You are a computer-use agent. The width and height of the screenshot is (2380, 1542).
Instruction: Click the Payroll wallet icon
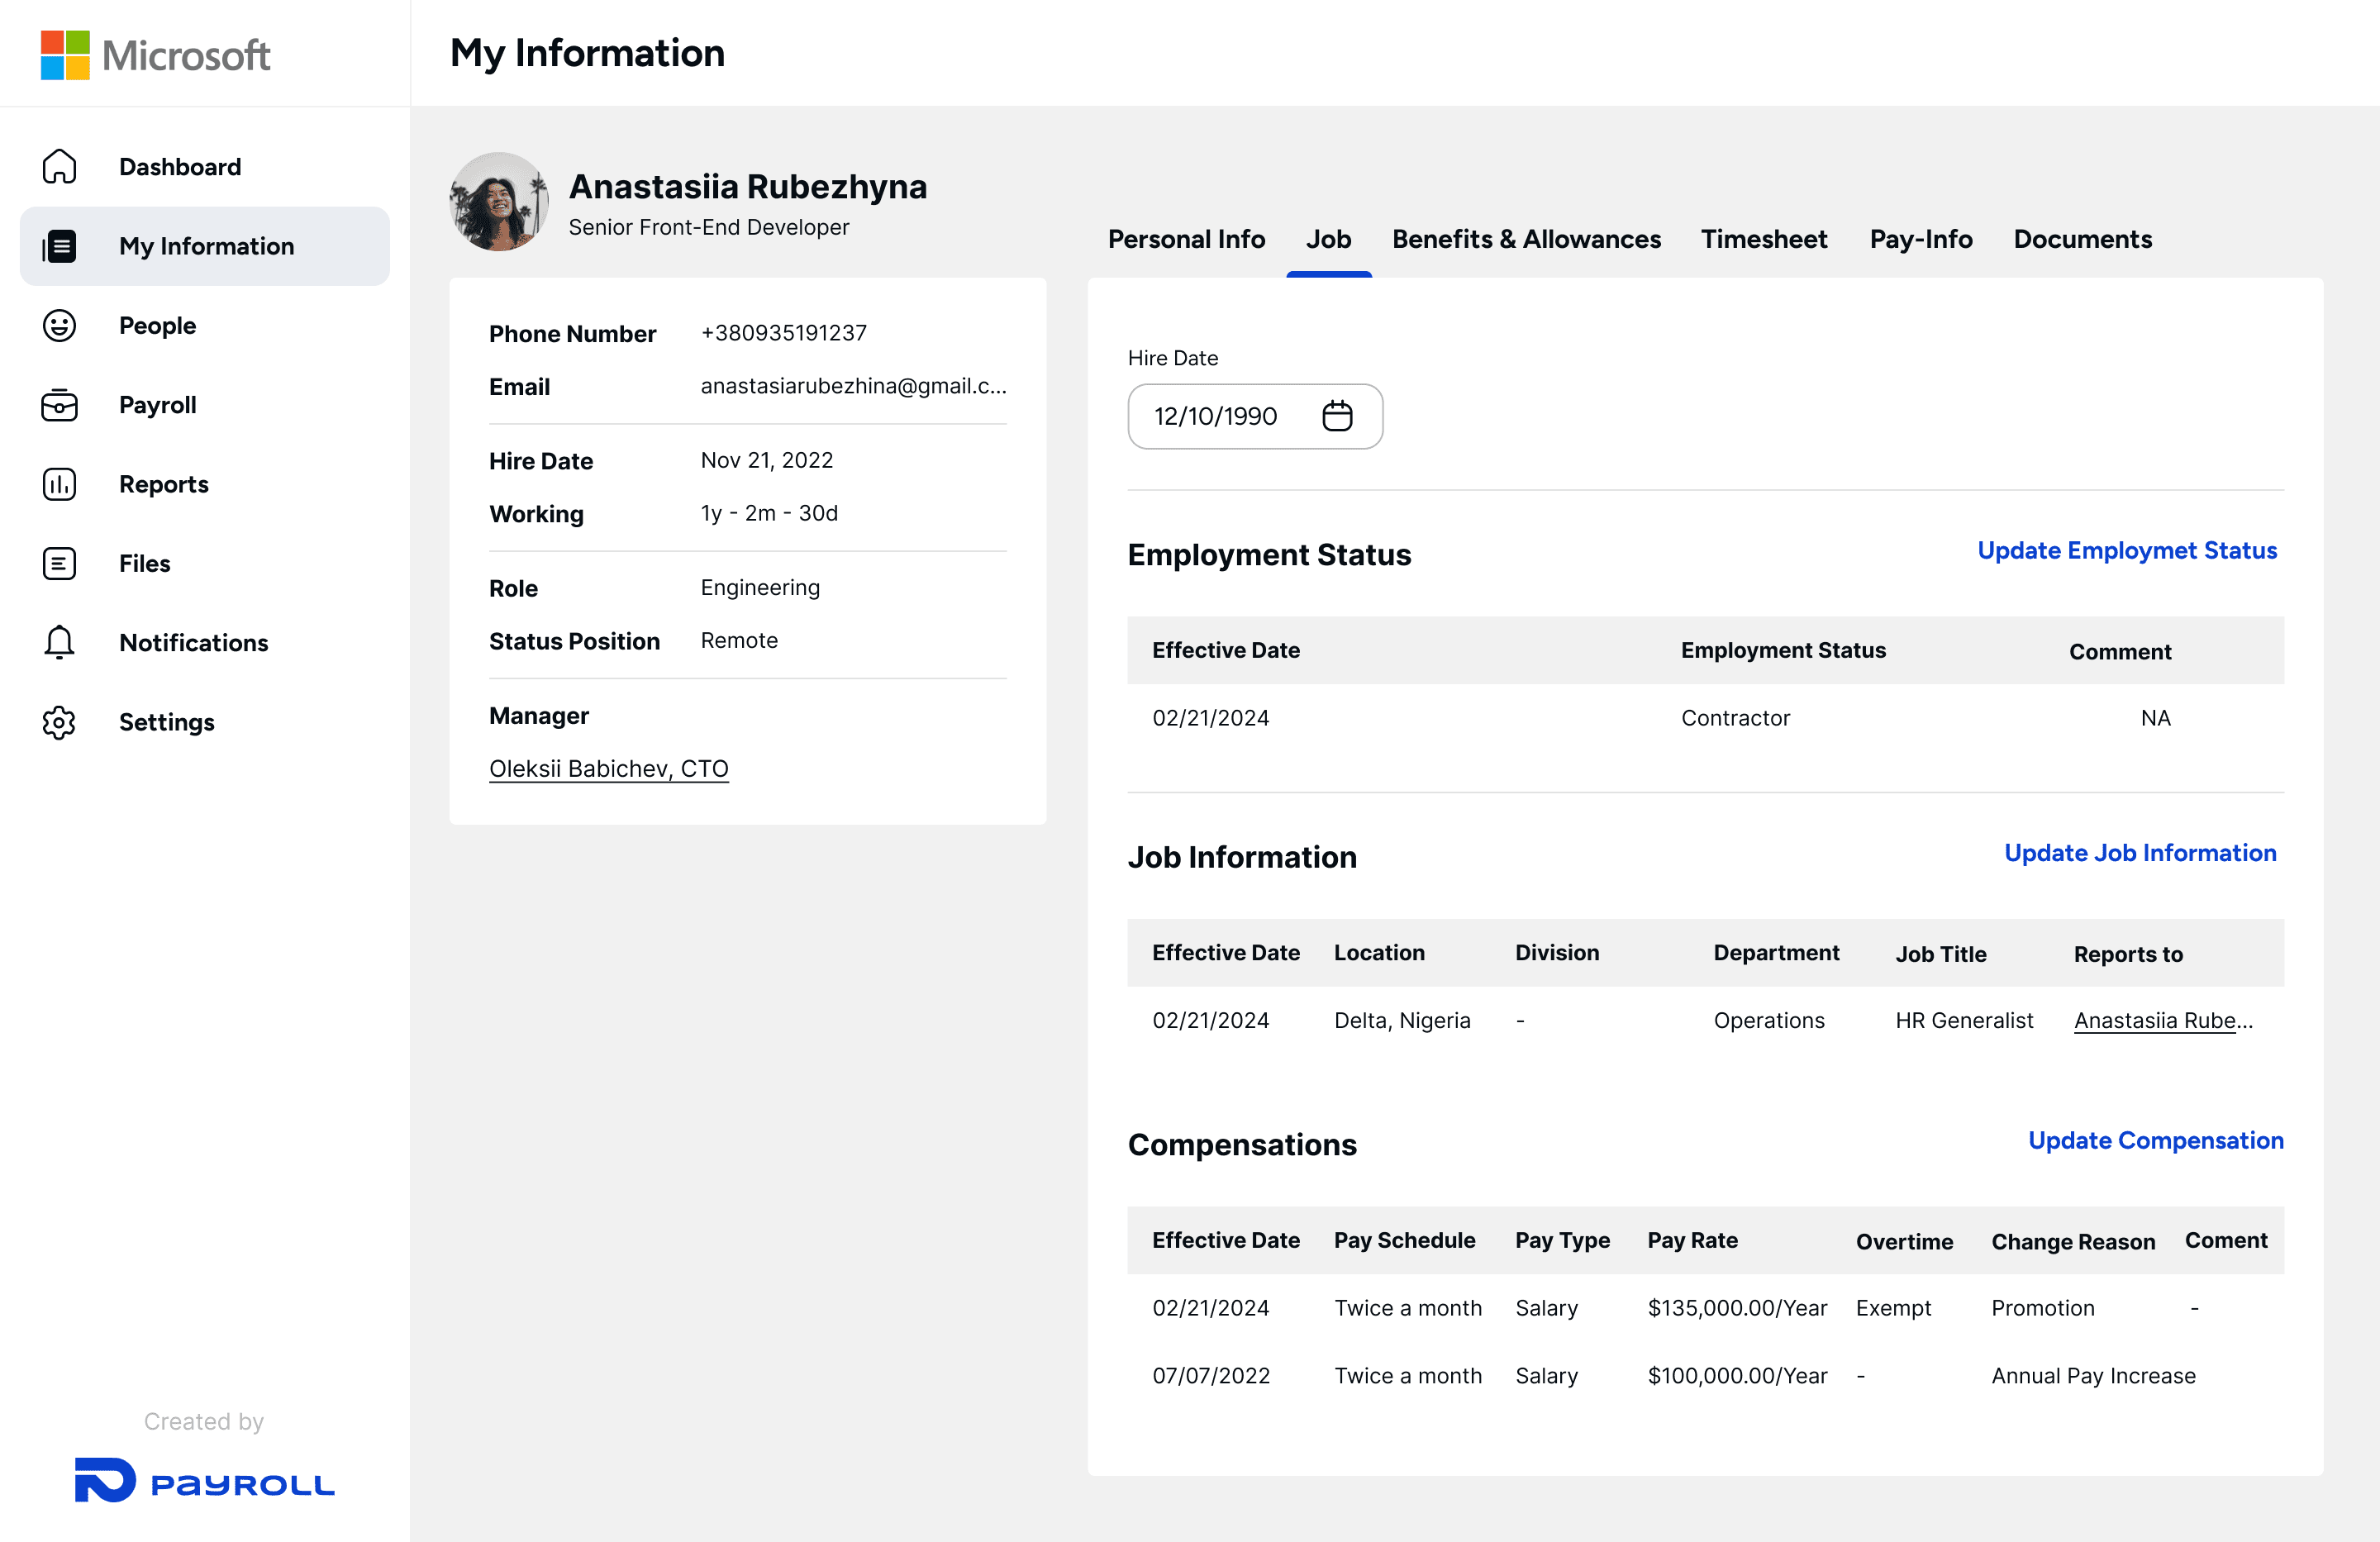[59, 405]
